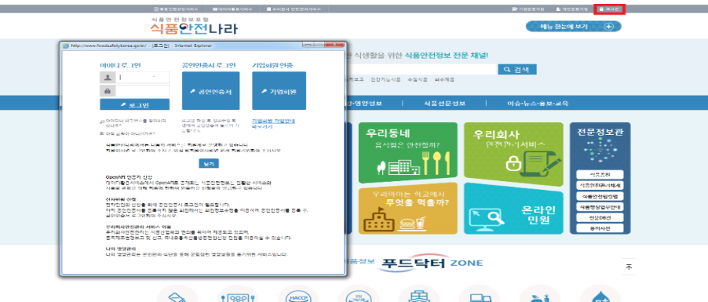The width and height of the screenshot is (708, 302).
Task: Open 기업회원가입 link in the top bar
Action: [527, 9]
